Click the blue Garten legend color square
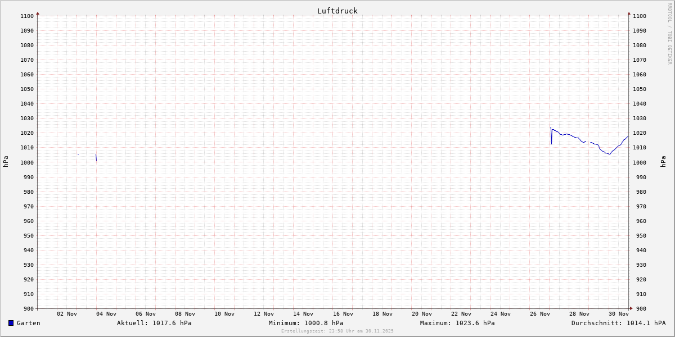The image size is (675, 337). point(11,323)
